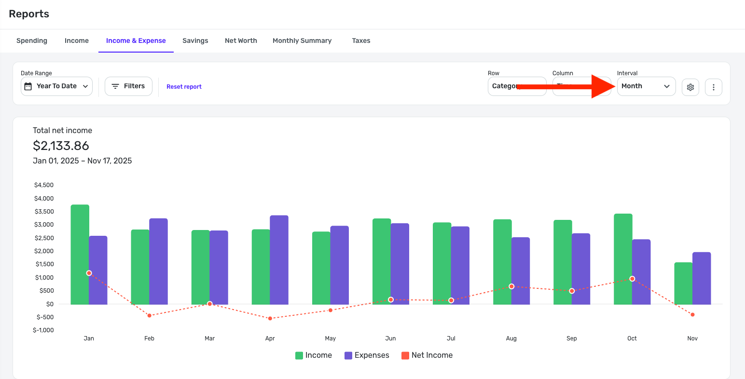Toggle Expenses series in chart legend
The width and height of the screenshot is (745, 379).
click(x=372, y=355)
